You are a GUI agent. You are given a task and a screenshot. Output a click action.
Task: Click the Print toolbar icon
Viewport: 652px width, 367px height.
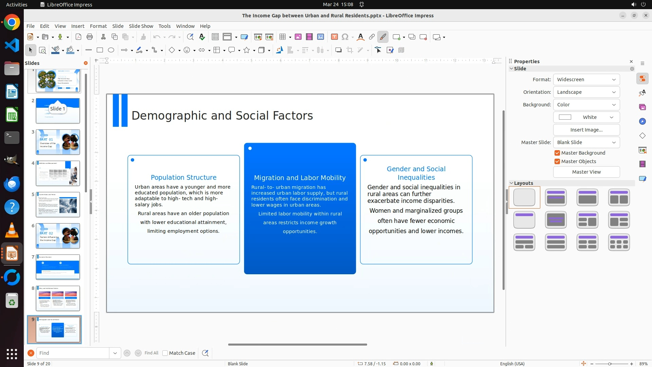(x=90, y=37)
